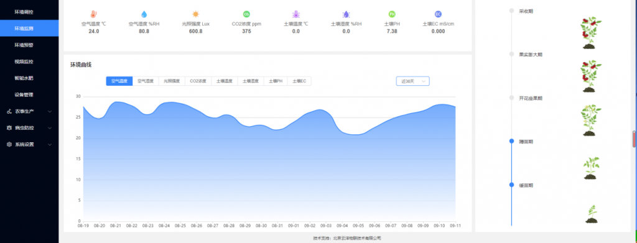Click the page vertical scrollbar thumb
Viewport: 637px width, 243px height.
tap(634, 139)
